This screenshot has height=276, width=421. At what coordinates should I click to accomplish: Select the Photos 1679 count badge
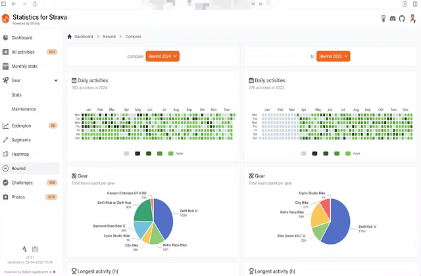(51, 197)
